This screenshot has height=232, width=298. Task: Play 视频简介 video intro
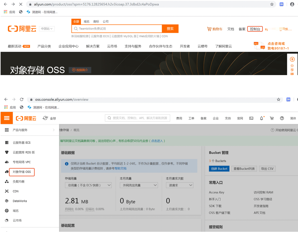point(80,70)
